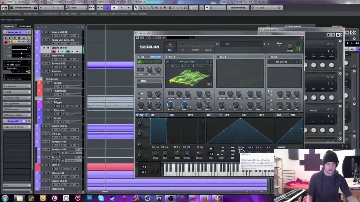Open LFO shape folder icon
360x202 pixels.
[x=211, y=149]
